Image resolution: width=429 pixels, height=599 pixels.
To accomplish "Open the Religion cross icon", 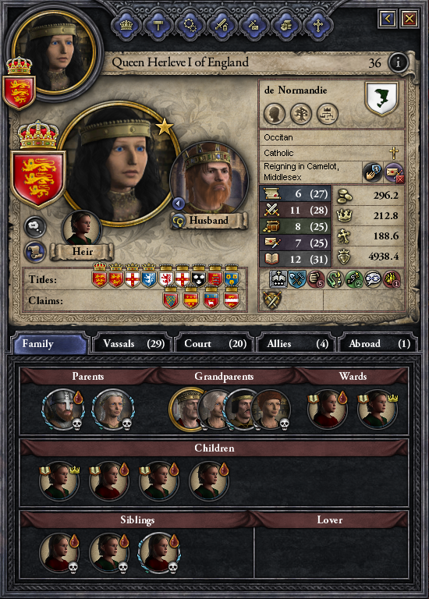I will [x=317, y=26].
